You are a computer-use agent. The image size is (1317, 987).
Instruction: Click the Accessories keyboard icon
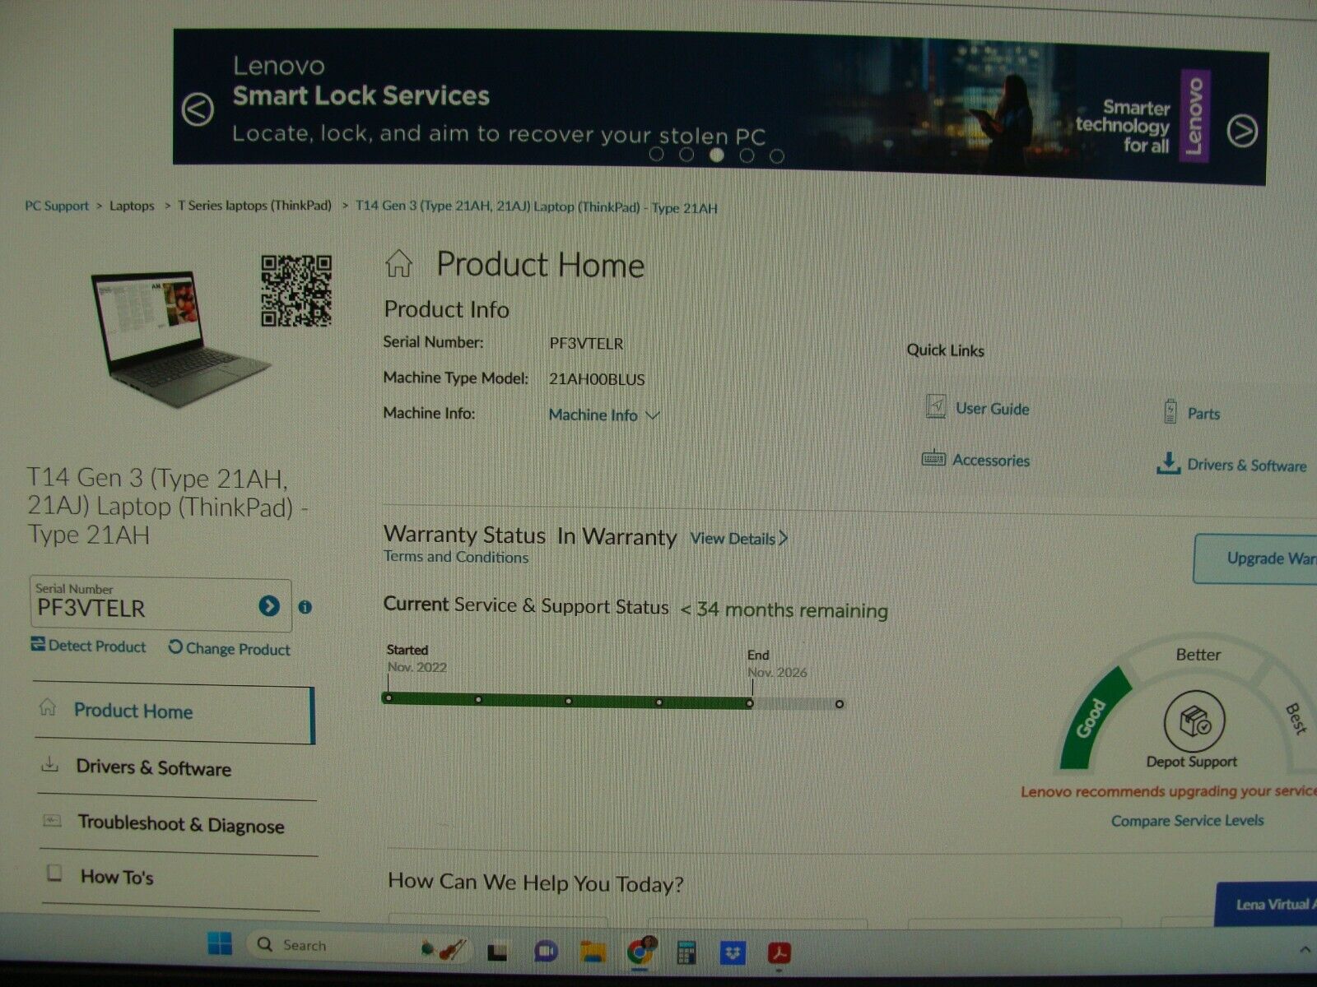[x=933, y=458]
